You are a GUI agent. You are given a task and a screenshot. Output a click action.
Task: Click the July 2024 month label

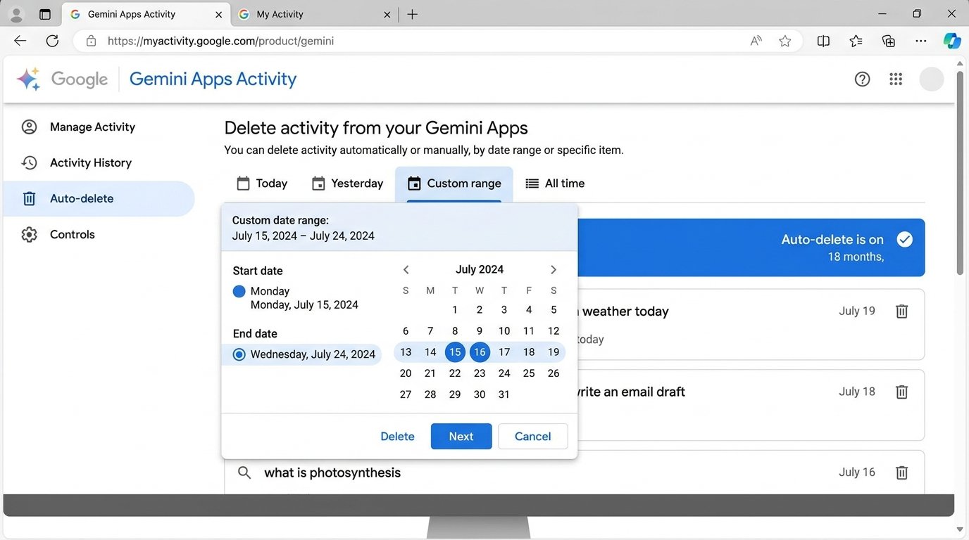click(480, 269)
